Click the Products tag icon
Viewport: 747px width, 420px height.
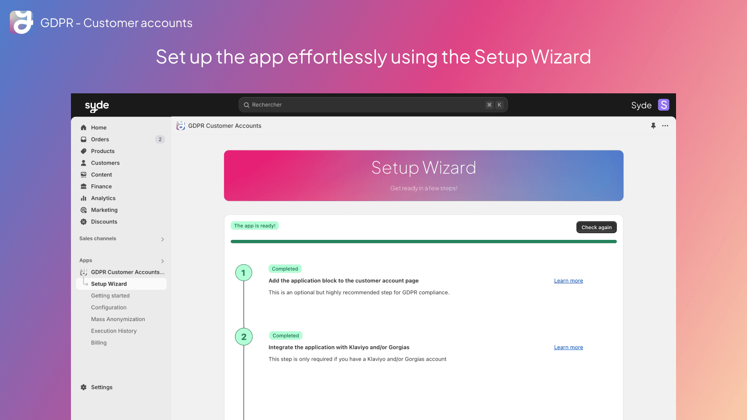pos(84,151)
